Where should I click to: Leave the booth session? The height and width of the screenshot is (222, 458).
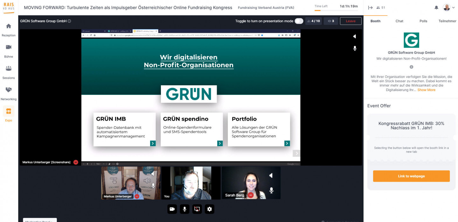[351, 21]
